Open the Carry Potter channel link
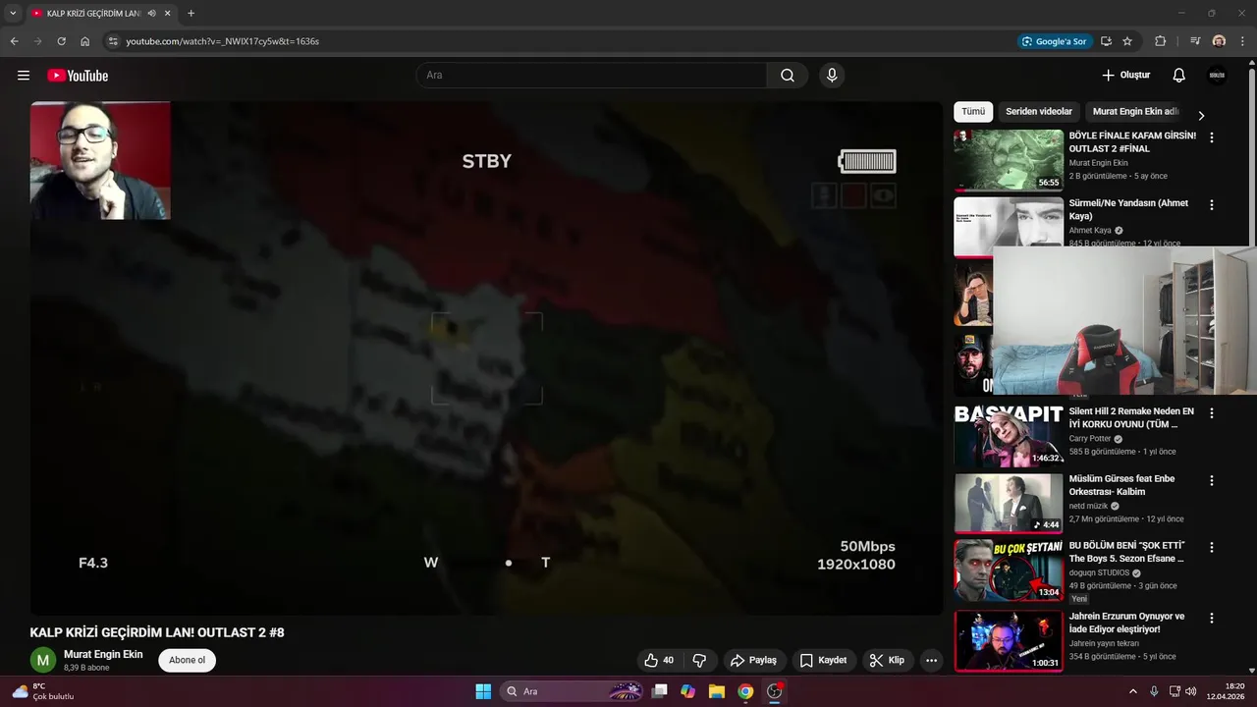Image resolution: width=1257 pixels, height=707 pixels. point(1090,439)
